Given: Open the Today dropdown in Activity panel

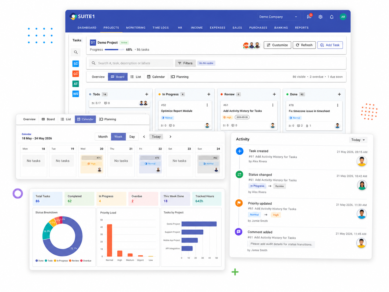Looking at the screenshot, I should click(x=358, y=140).
